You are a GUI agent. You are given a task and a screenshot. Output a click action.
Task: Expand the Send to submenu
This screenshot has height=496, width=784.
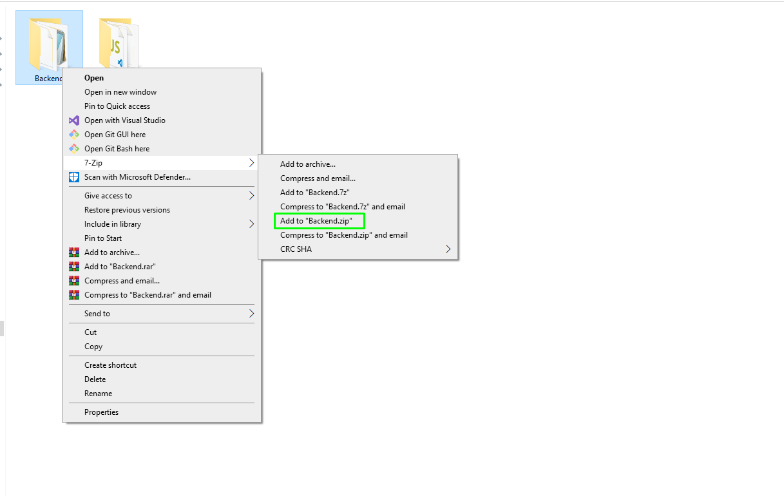tap(251, 314)
